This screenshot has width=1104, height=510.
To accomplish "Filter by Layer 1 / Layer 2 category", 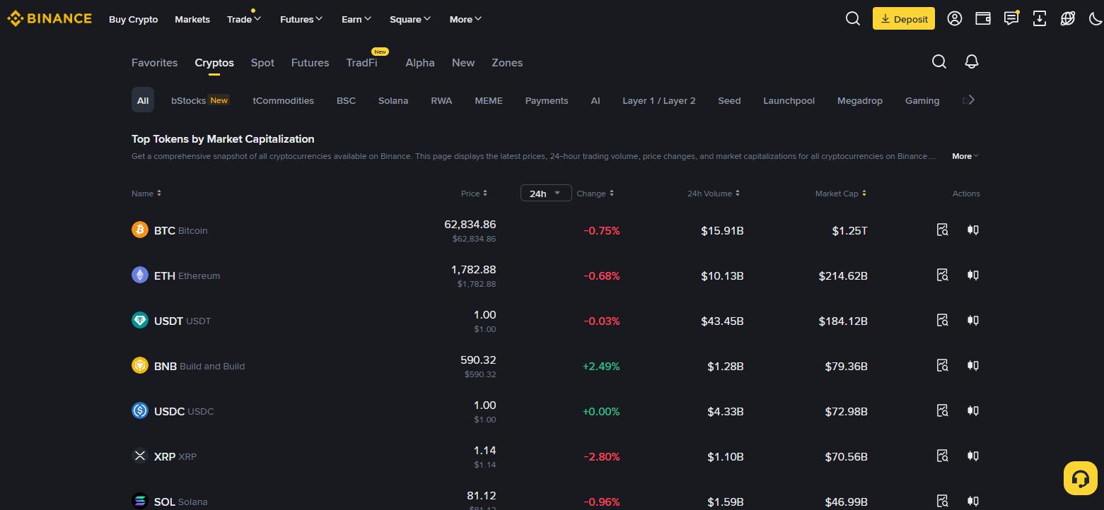I will pos(659,100).
